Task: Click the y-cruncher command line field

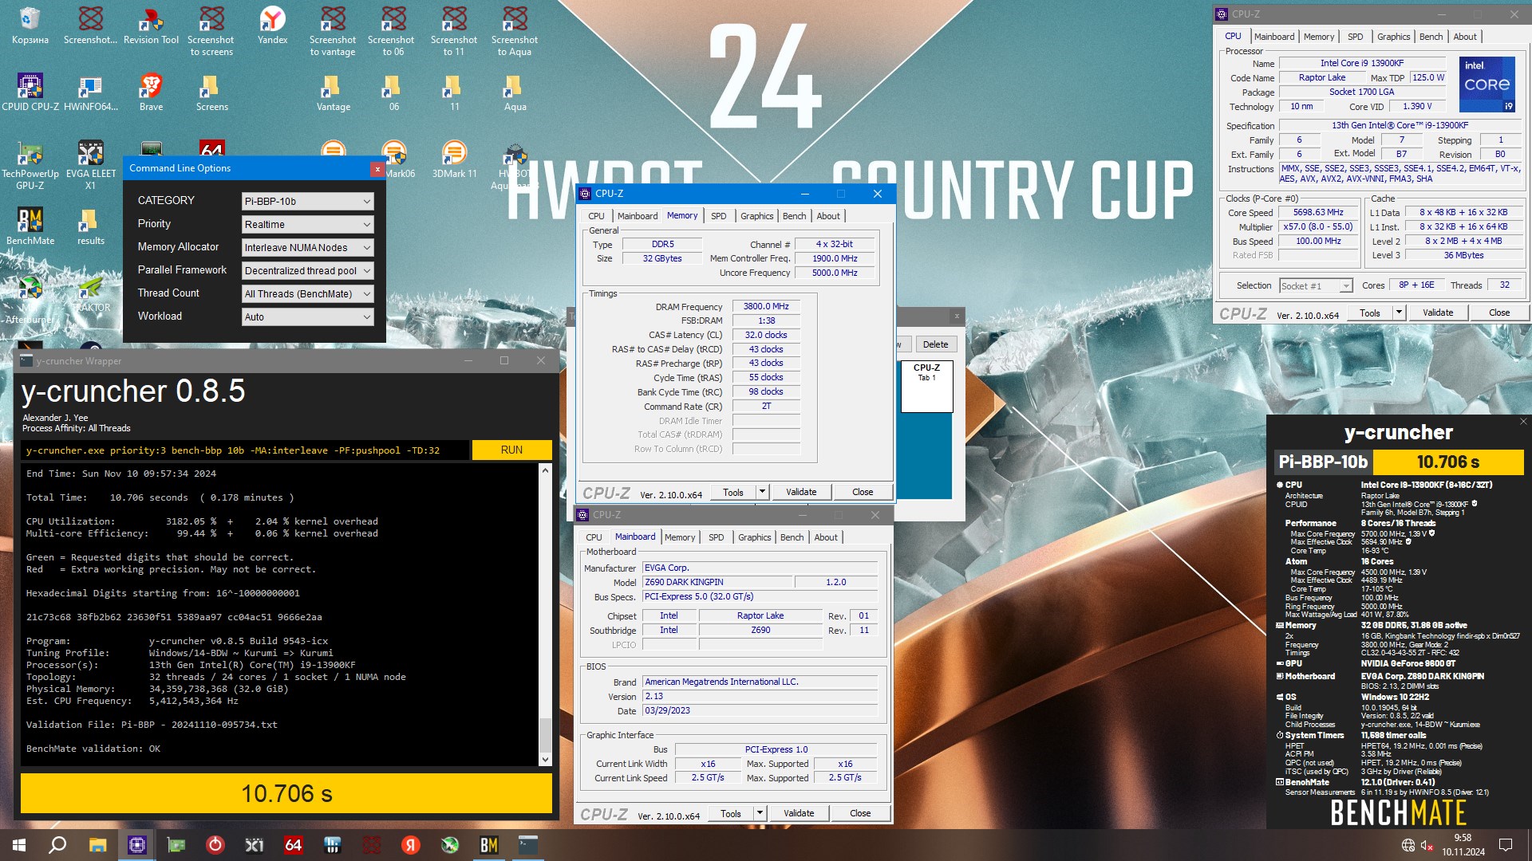Action: (246, 450)
